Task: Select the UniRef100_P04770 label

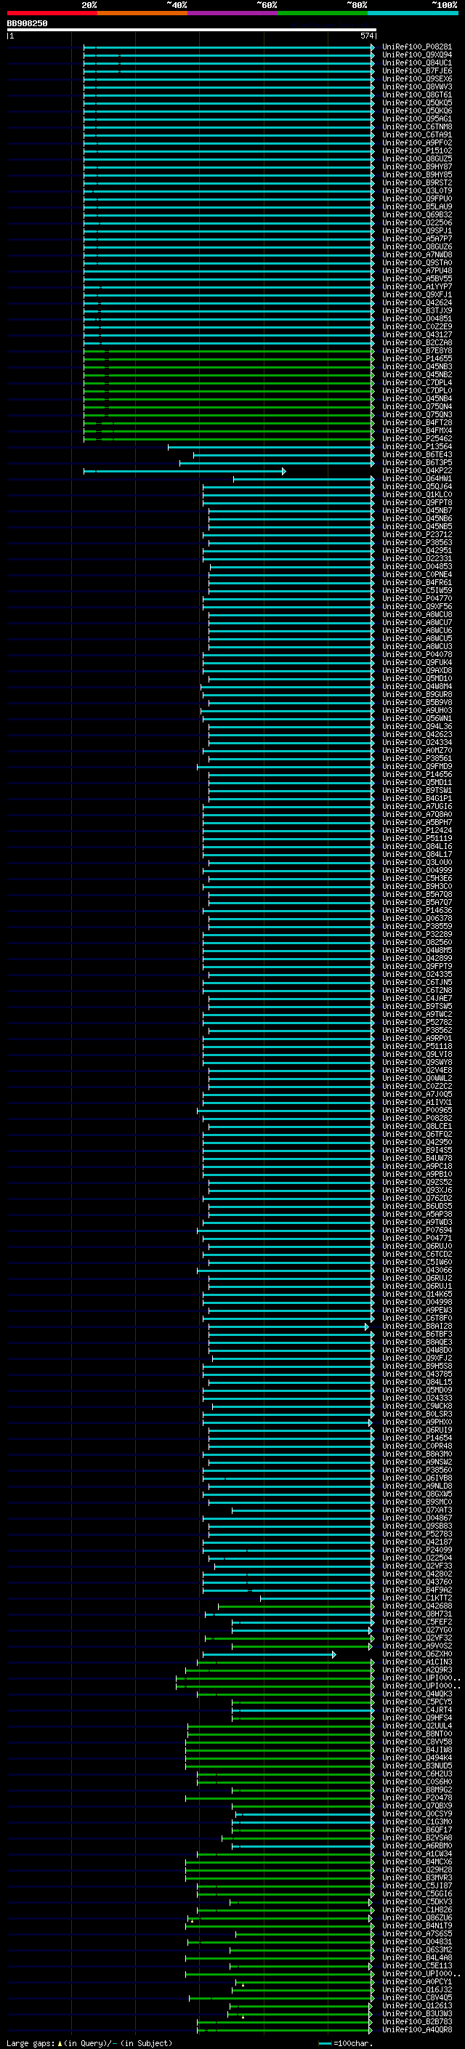Action: 417,599
